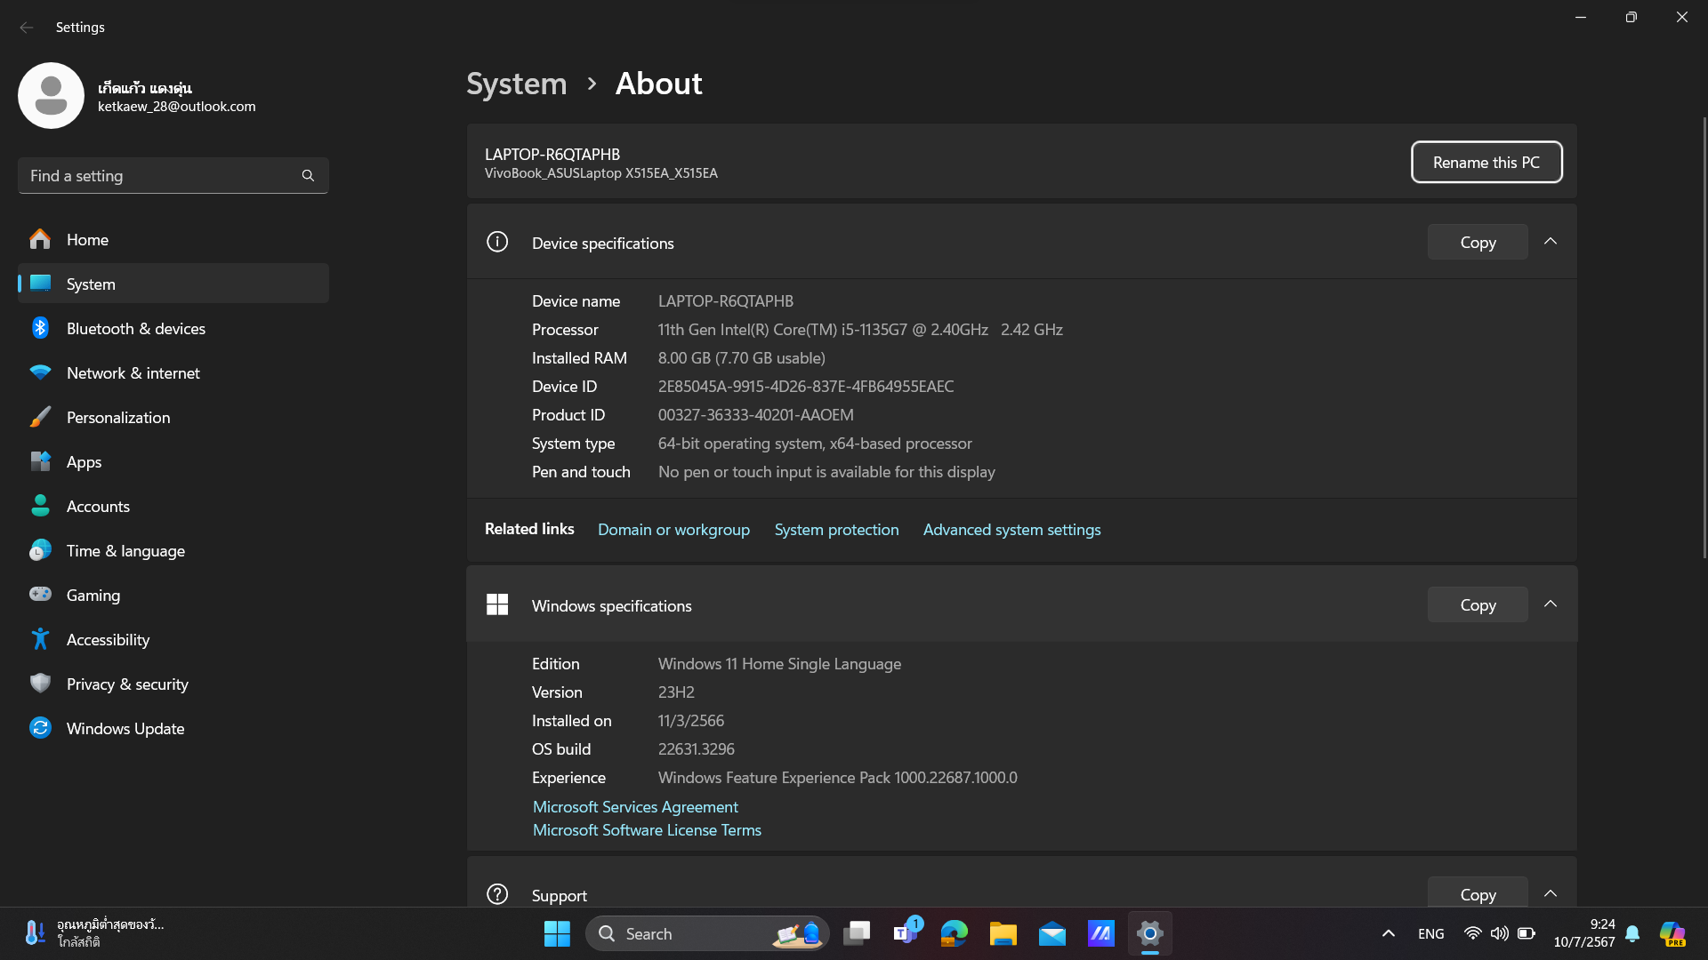This screenshot has width=1708, height=960.
Task: Click the Rename this PC button
Action: pyautogui.click(x=1486, y=162)
